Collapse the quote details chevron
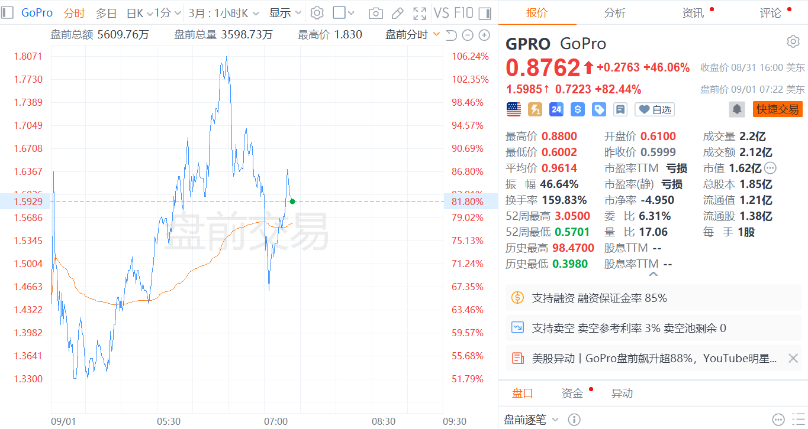This screenshot has height=429, width=808. (654, 274)
